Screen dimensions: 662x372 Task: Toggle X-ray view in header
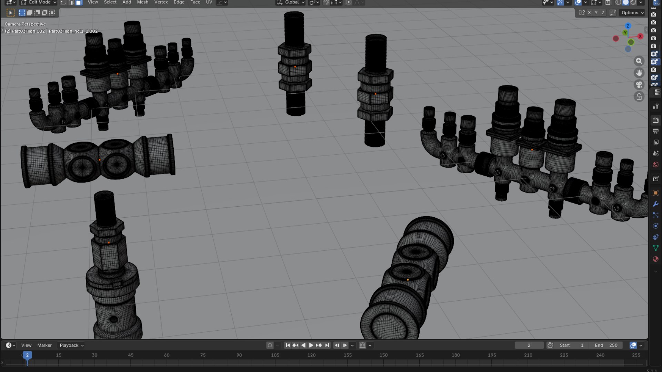tap(608, 2)
